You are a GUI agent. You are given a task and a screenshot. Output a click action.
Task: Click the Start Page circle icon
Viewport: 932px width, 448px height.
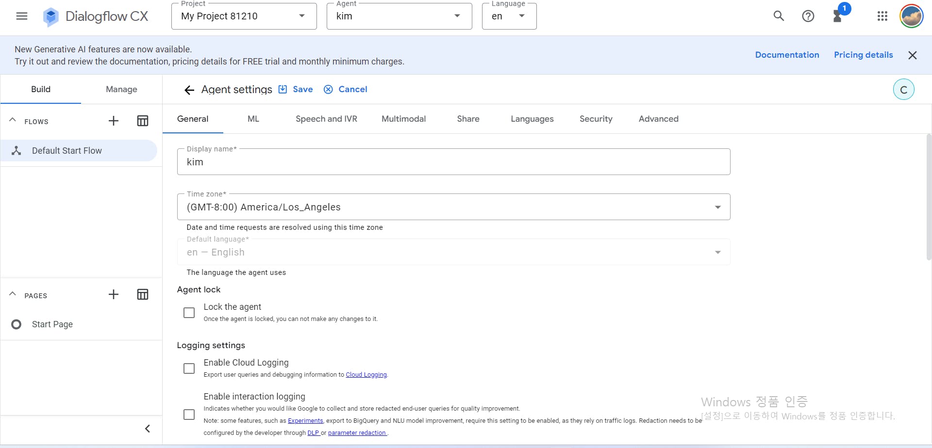[x=17, y=324]
